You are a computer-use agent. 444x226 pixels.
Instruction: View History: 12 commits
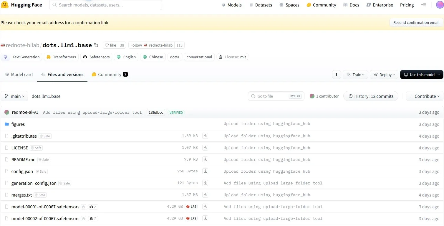coord(371,96)
